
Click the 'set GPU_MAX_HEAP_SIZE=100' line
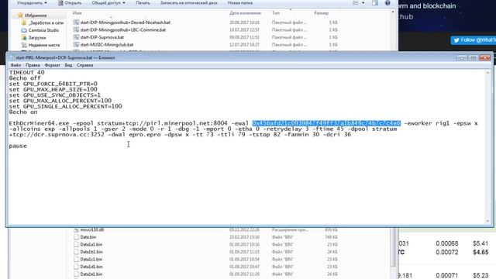[53, 90]
